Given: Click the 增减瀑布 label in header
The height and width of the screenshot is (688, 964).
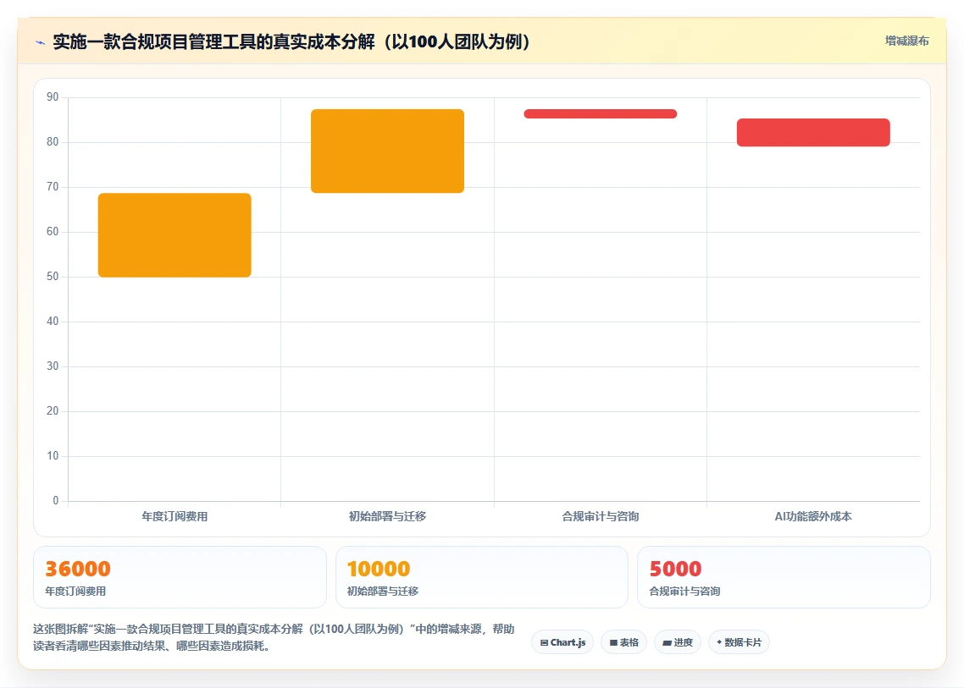Looking at the screenshot, I should (907, 41).
